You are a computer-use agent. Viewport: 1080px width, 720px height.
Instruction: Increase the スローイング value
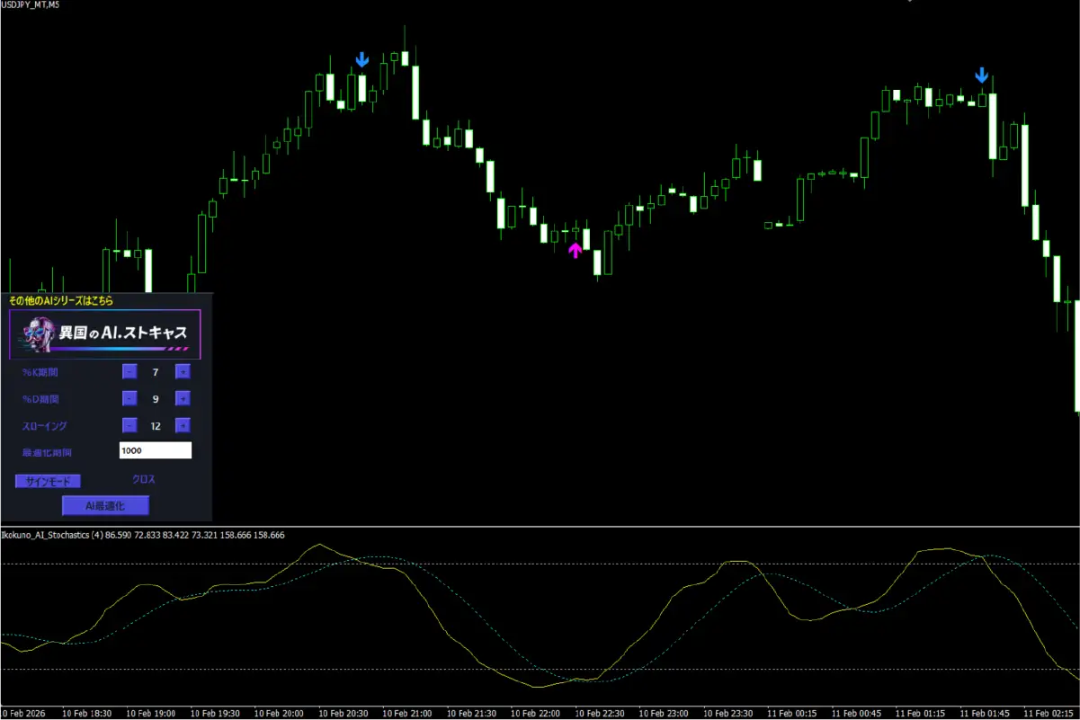click(x=183, y=426)
